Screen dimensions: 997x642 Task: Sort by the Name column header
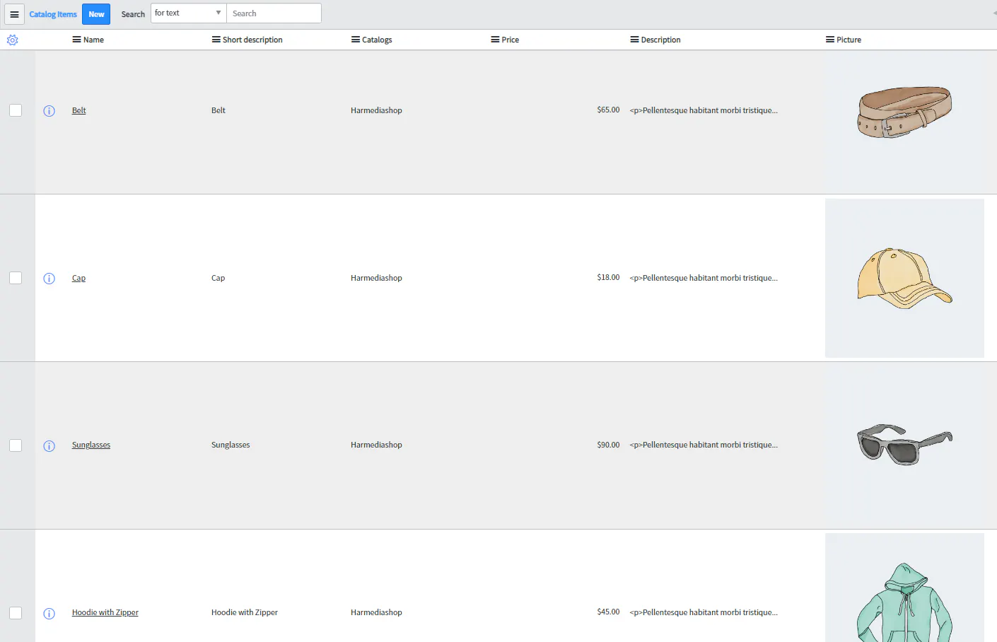[93, 40]
